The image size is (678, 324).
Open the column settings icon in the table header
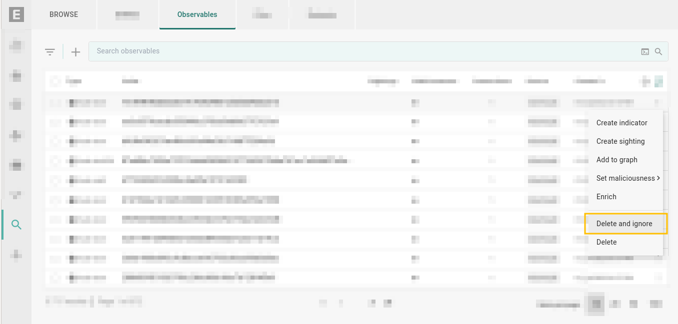[x=658, y=81]
